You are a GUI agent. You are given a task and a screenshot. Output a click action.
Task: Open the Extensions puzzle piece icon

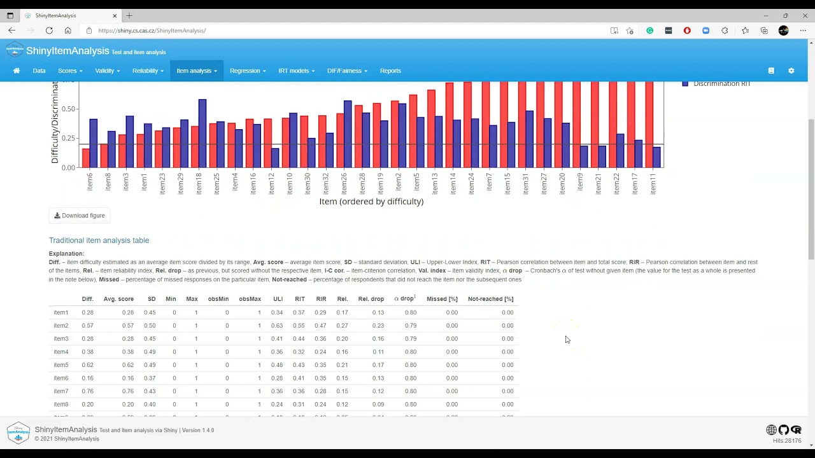tap(725, 31)
